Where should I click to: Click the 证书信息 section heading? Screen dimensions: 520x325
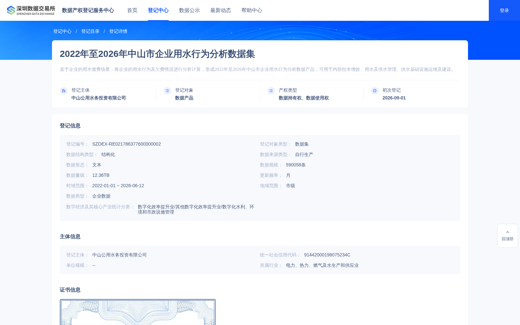point(70,290)
